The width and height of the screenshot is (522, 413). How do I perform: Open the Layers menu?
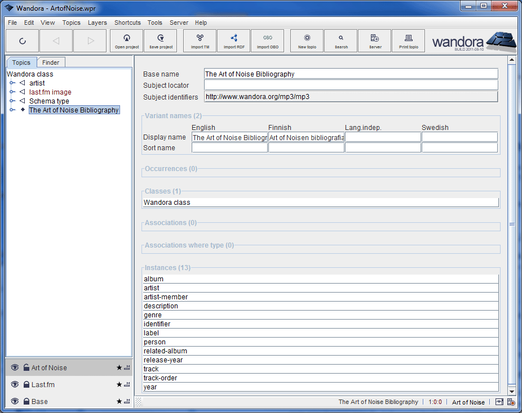tap(97, 23)
